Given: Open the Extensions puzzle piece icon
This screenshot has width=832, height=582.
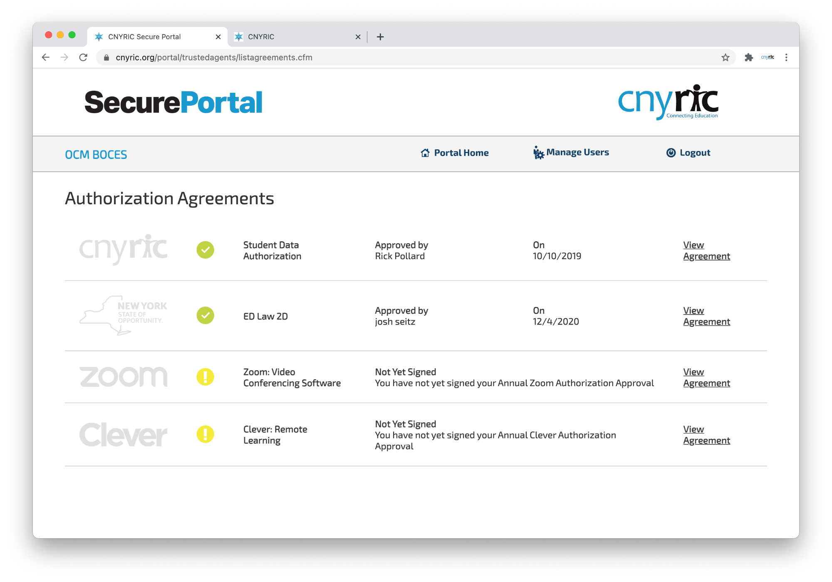Looking at the screenshot, I should (x=749, y=57).
